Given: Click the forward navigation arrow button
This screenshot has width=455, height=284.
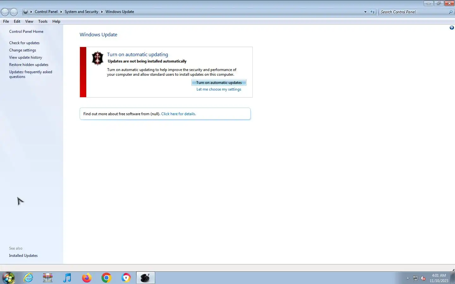Looking at the screenshot, I should point(14,12).
